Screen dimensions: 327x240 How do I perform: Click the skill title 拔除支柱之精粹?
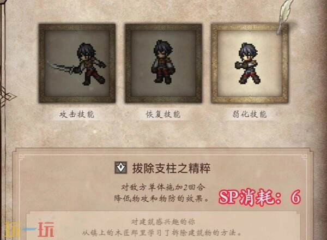click(x=172, y=168)
